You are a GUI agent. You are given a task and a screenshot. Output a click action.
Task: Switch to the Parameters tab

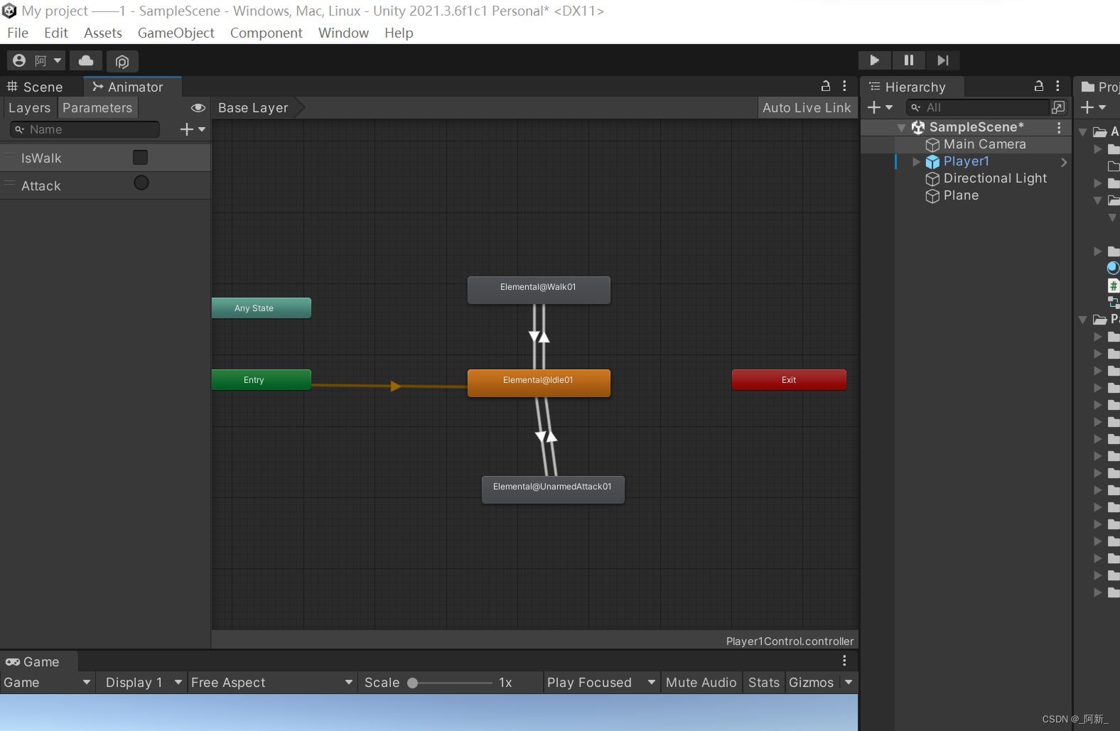click(97, 108)
